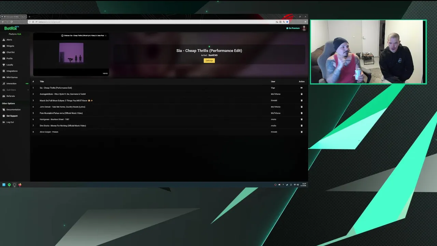This screenshot has height=246, width=437.
Task: Open the Integrations section
Action: pos(12,71)
